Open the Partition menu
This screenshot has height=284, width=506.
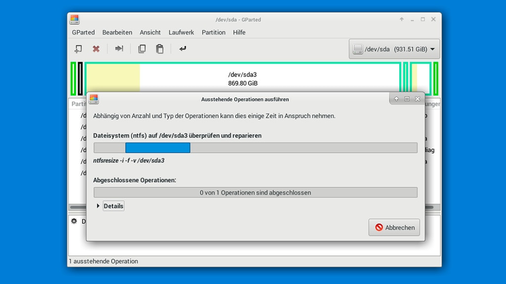213,33
